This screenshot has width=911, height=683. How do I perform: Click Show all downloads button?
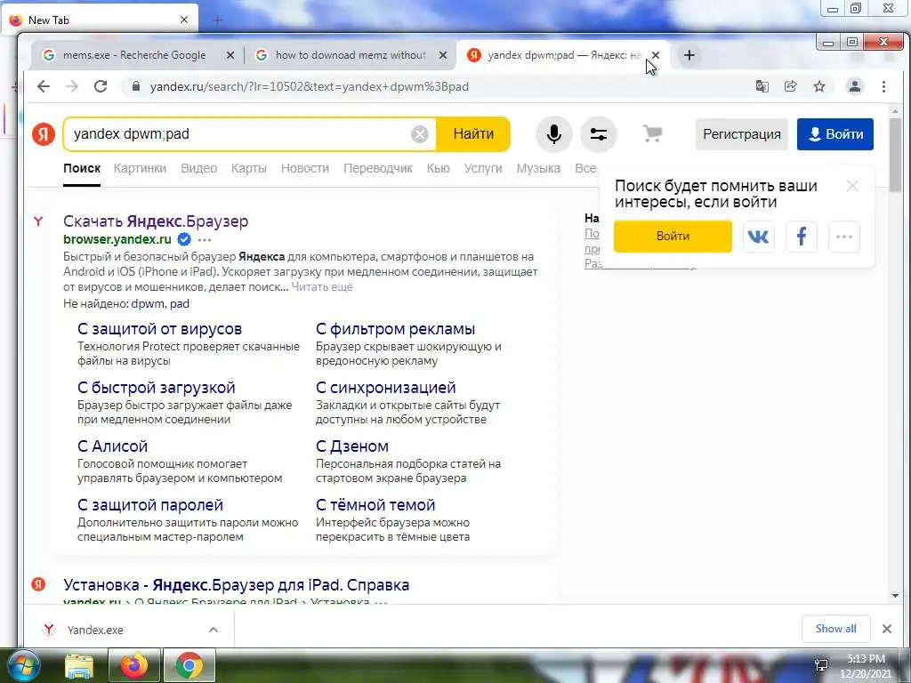coord(835,629)
